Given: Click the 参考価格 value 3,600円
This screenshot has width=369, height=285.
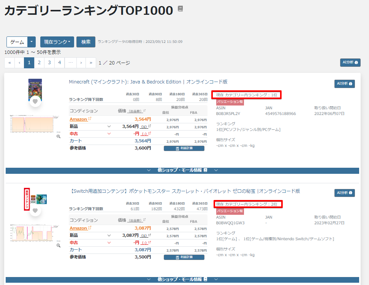Looking at the screenshot, I should (x=143, y=148).
